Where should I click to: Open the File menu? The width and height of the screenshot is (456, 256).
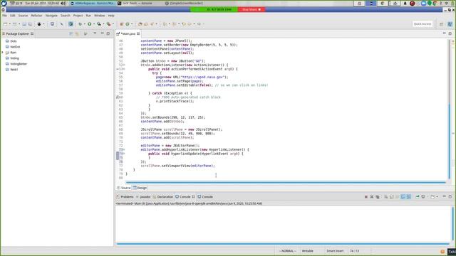5,16
